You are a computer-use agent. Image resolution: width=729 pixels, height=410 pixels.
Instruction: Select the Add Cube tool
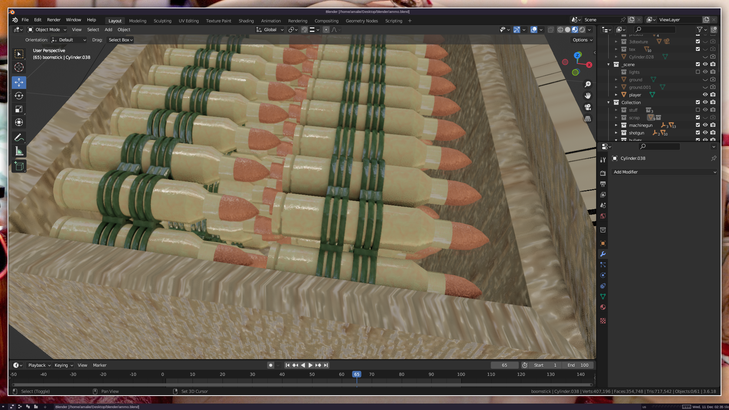pos(19,166)
